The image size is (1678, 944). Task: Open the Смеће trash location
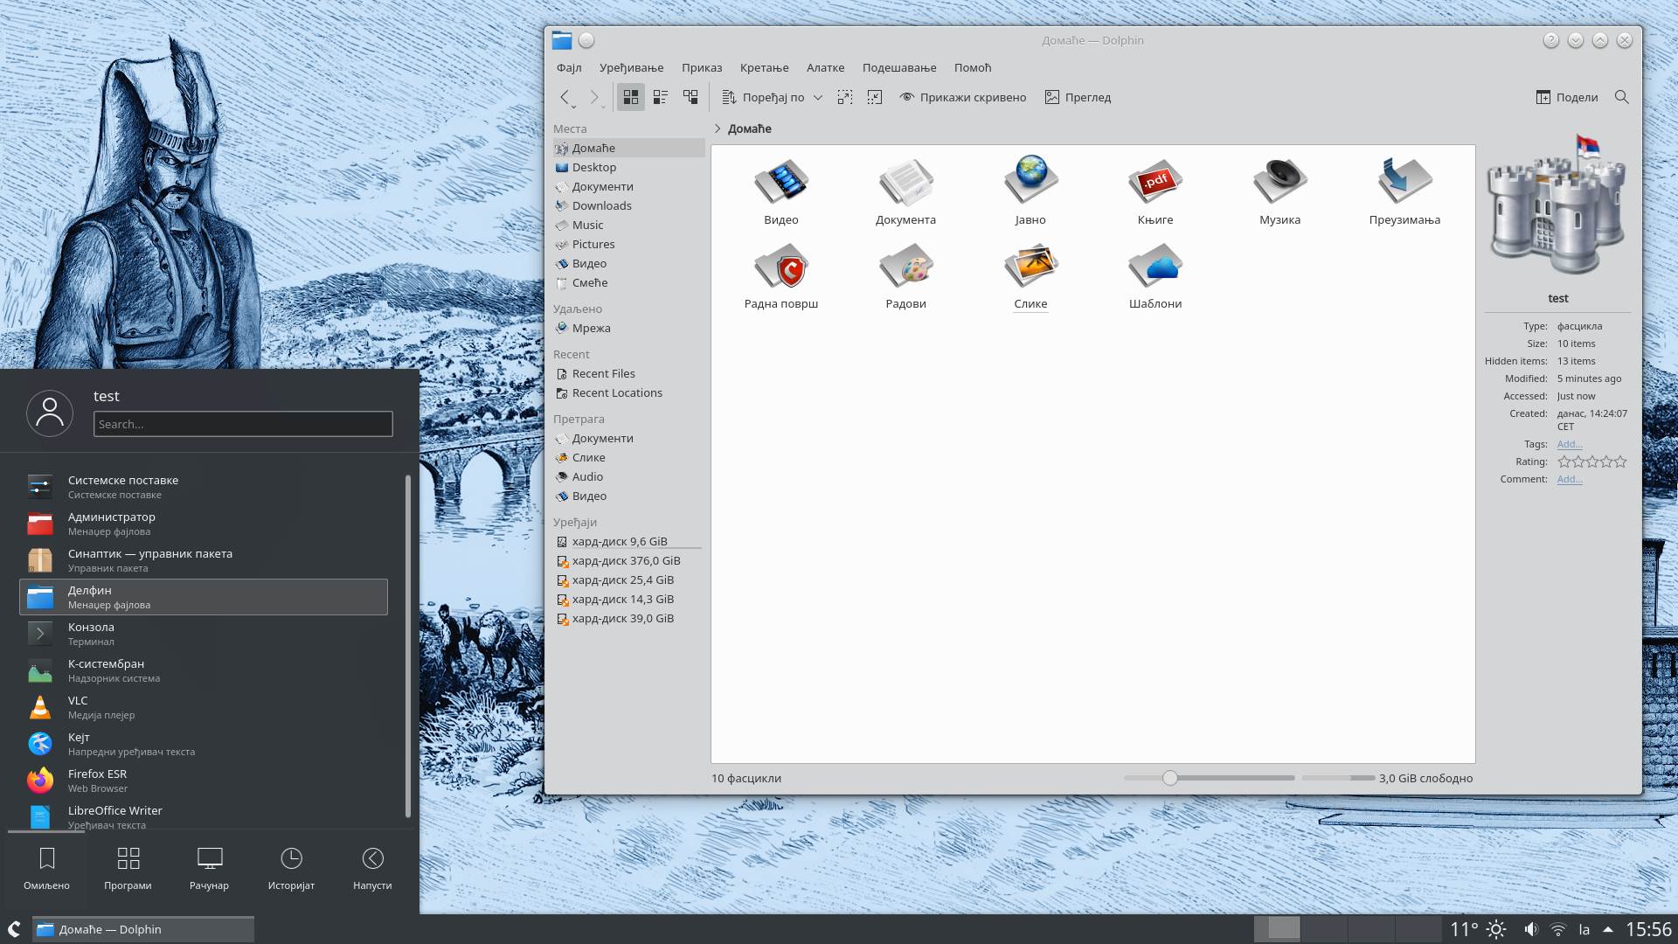[x=591, y=282]
